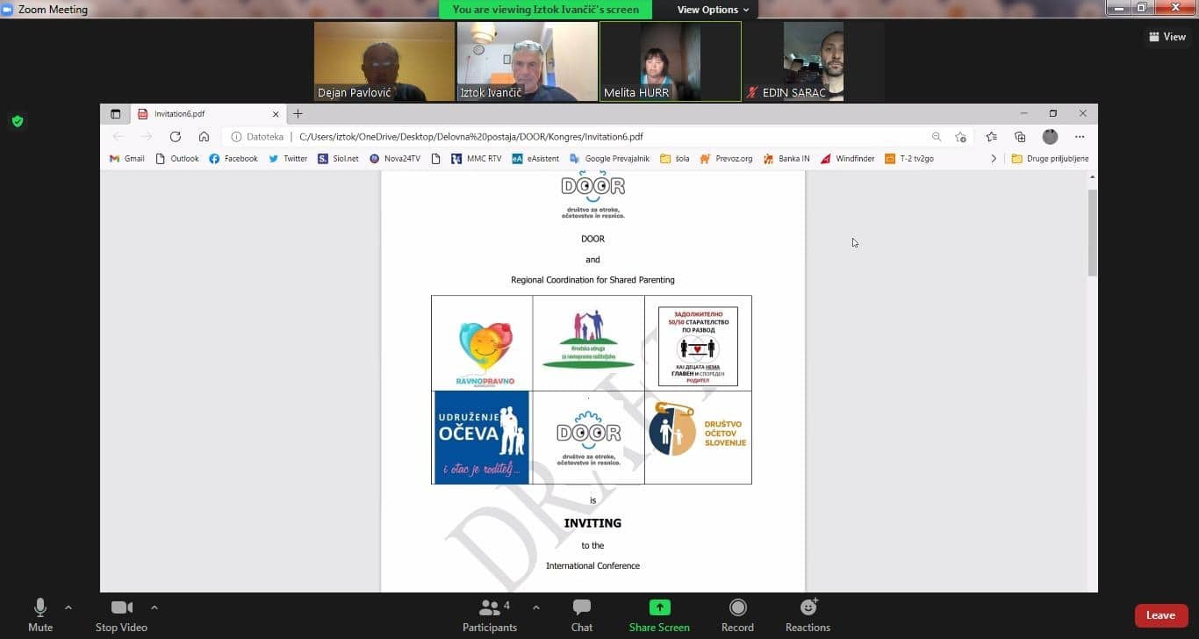Viewport: 1199px width, 639px height.
Task: Open the eAsistent bookmark
Action: (x=535, y=159)
